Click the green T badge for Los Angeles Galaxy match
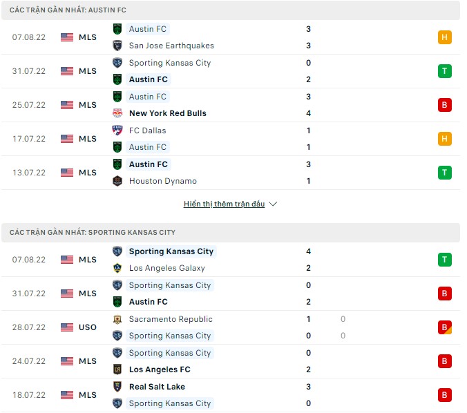 pyautogui.click(x=444, y=260)
